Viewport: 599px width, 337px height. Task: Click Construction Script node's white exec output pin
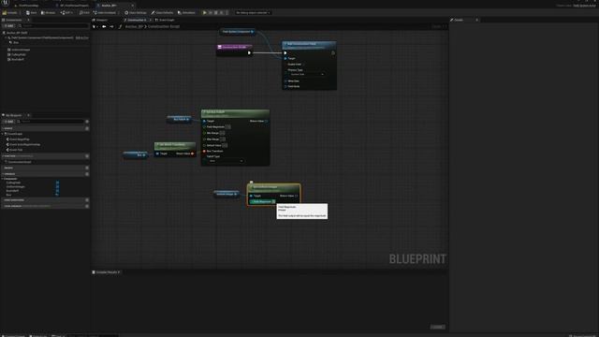click(x=249, y=52)
